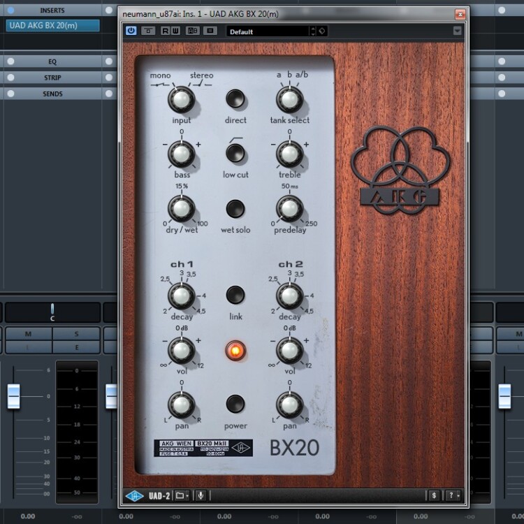The width and height of the screenshot is (524, 524).
Task: Click the ch 2 vol knob
Action: pyautogui.click(x=289, y=351)
